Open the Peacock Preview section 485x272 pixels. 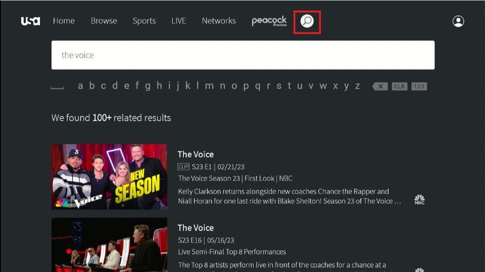tap(269, 21)
